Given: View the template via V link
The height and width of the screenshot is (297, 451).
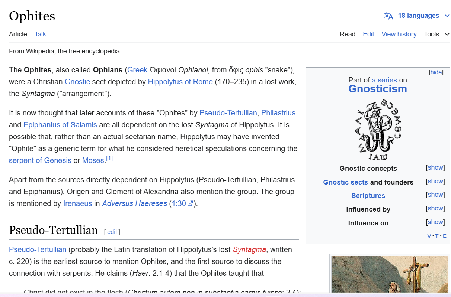Looking at the screenshot, I should [429, 236].
